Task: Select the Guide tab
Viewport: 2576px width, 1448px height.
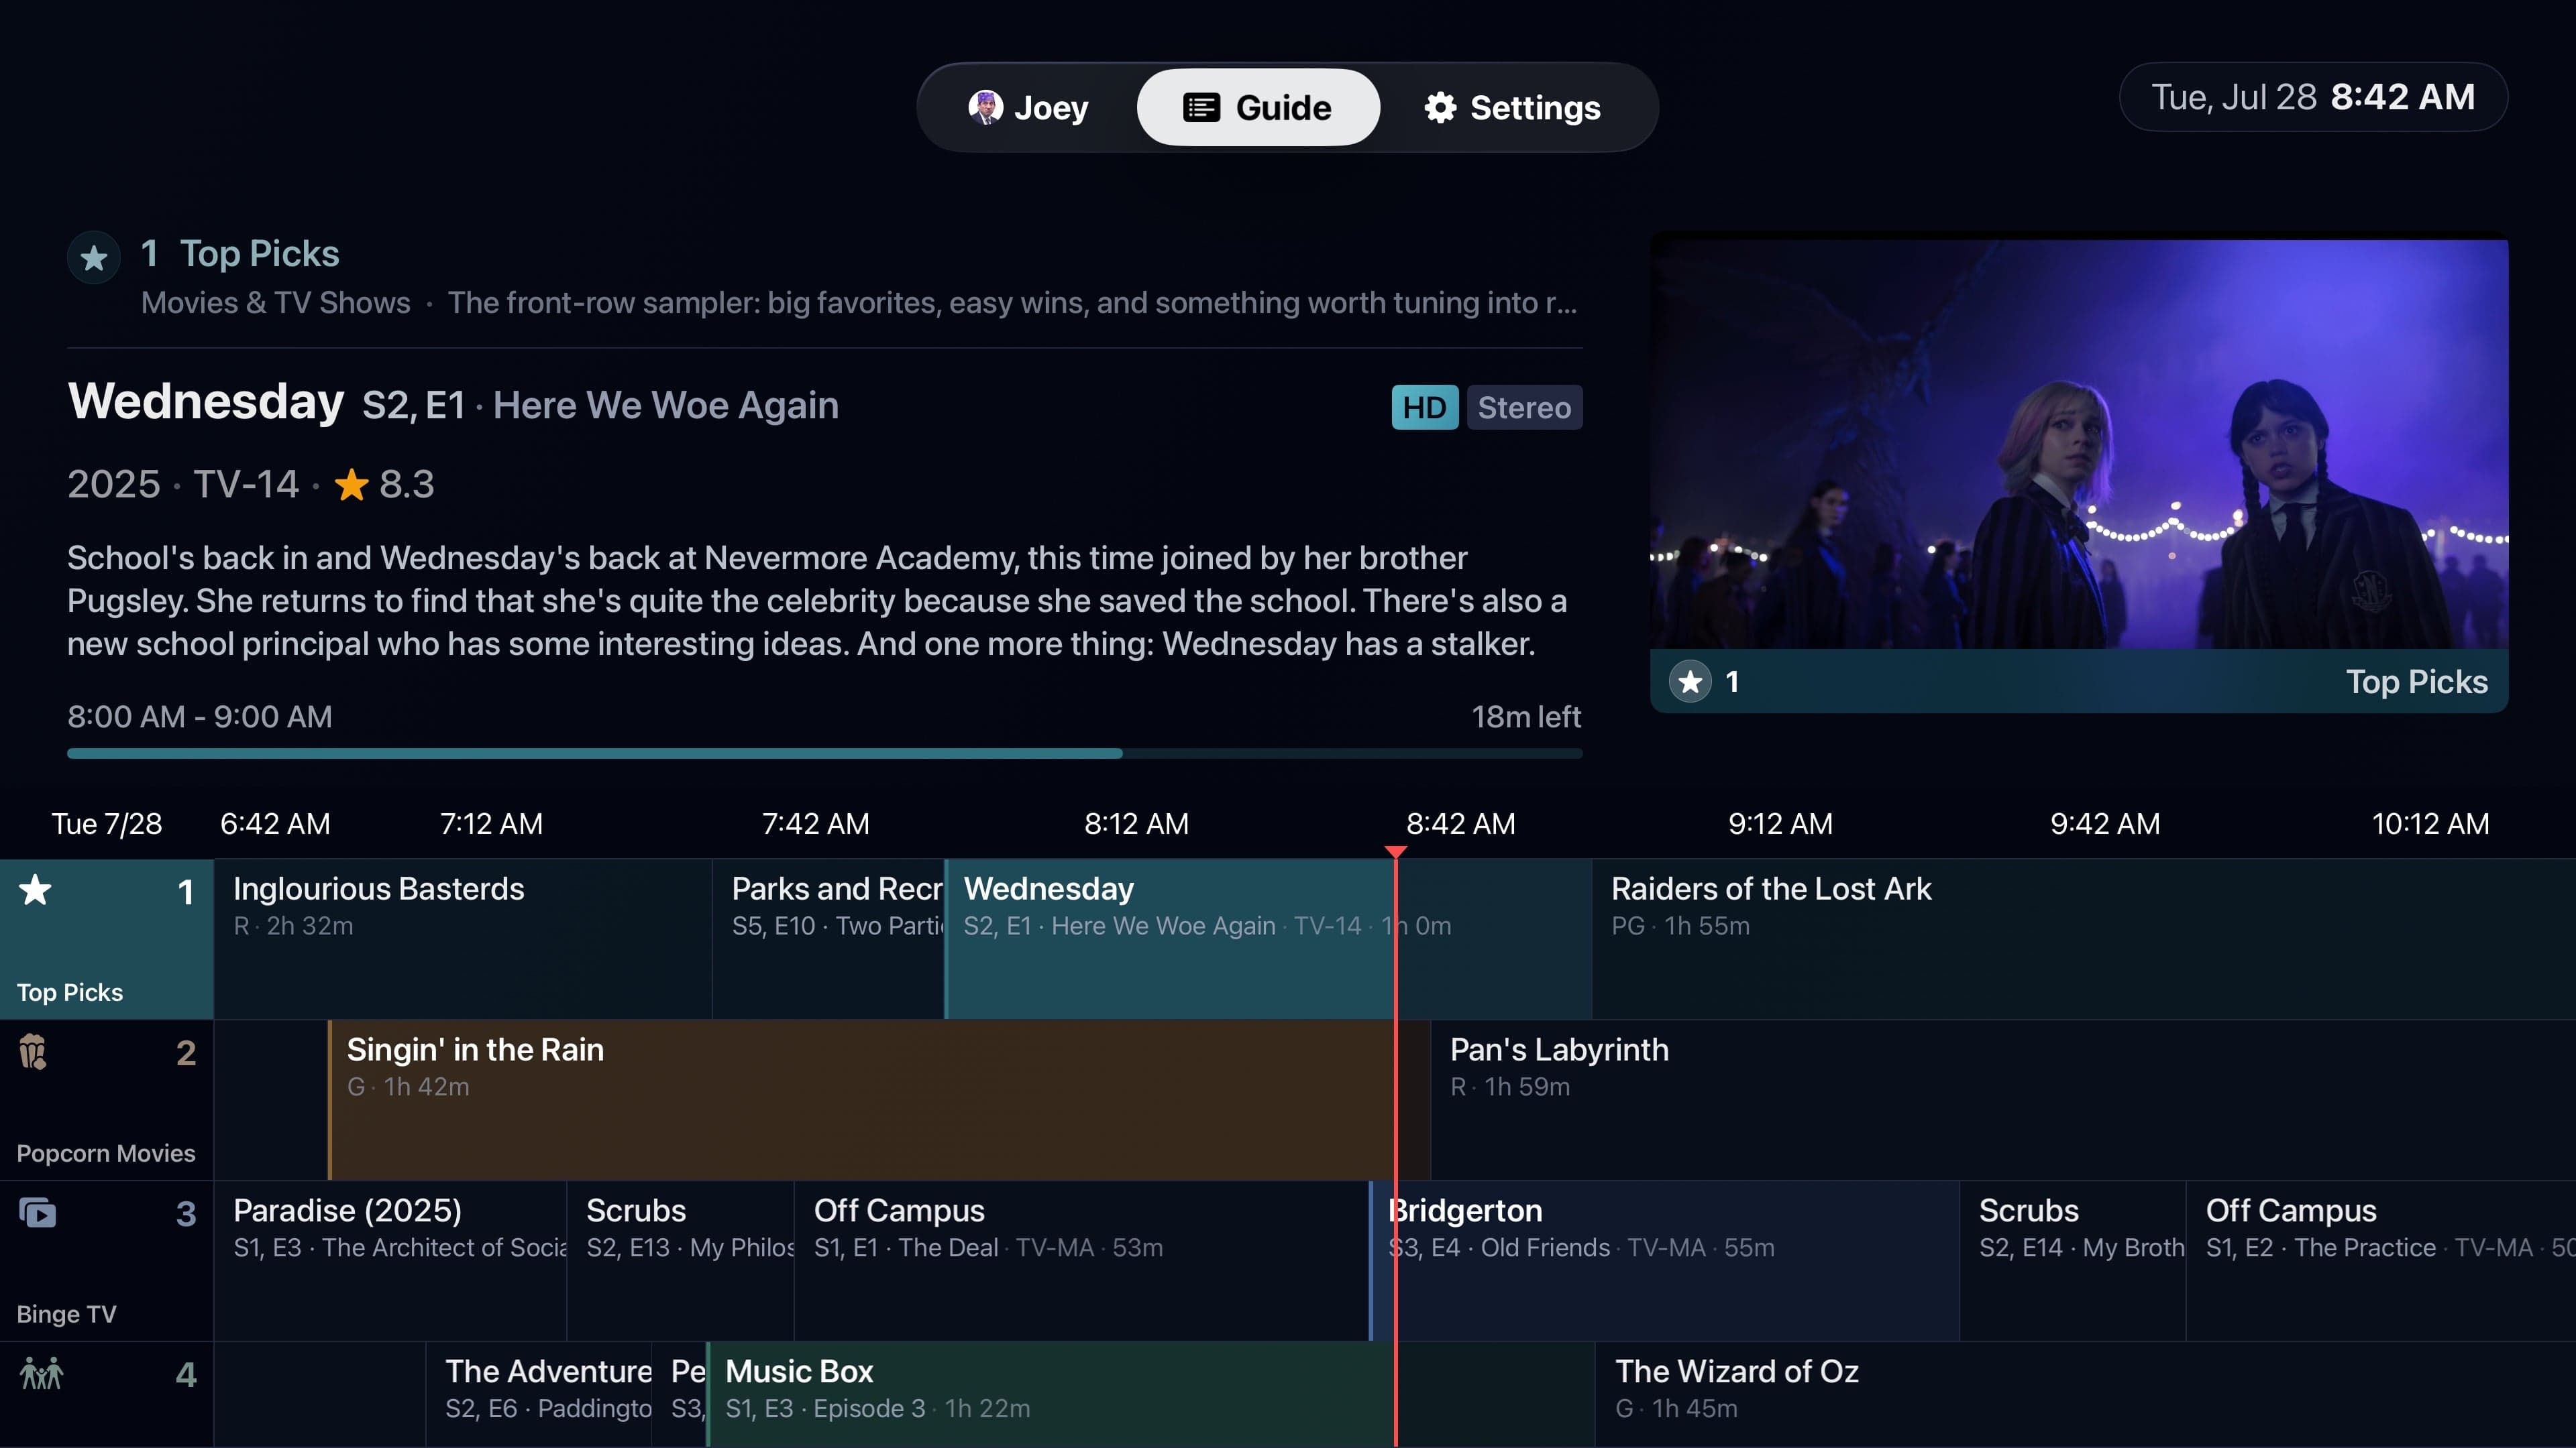Action: pos(1258,107)
